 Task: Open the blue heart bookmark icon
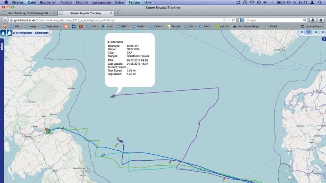(74, 26)
